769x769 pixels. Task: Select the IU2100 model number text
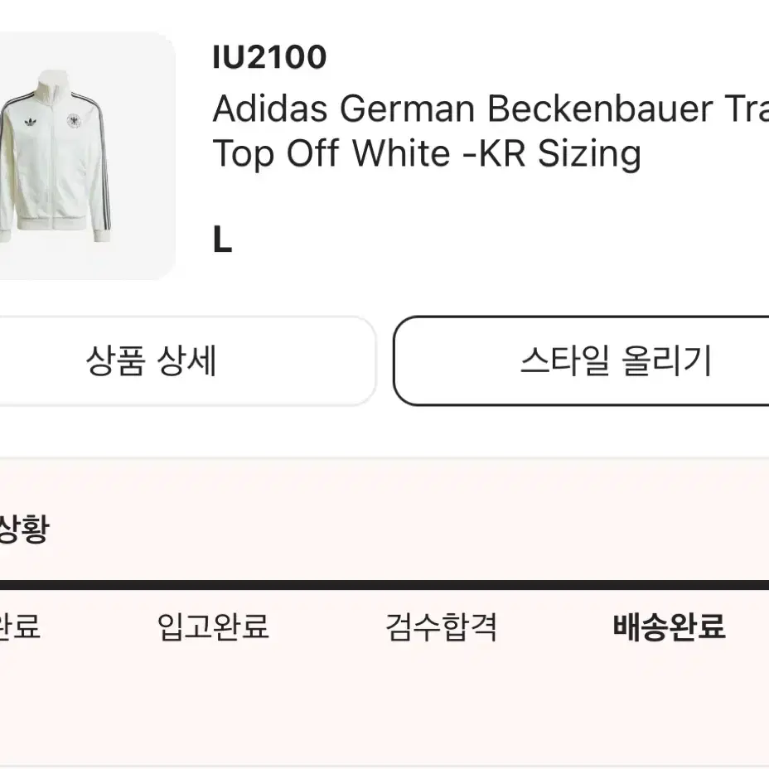pos(270,57)
